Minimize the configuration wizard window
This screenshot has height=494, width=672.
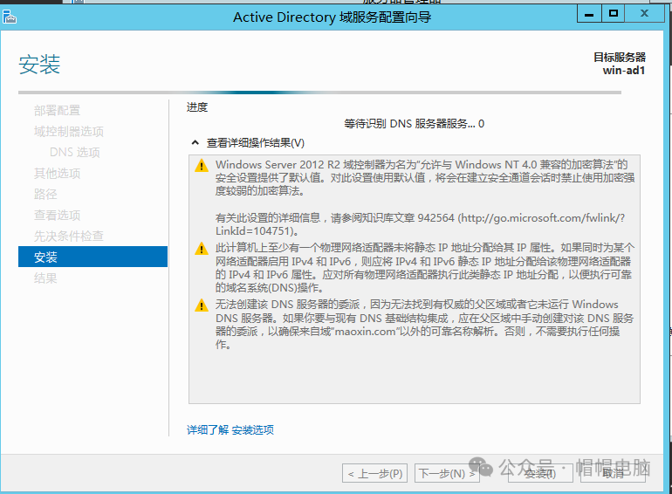point(589,14)
